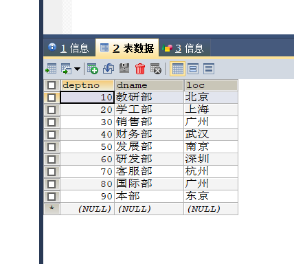Click the 研发部 dname cell

(x=149, y=159)
